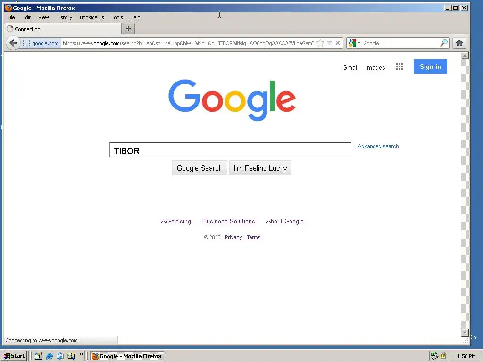Click the google.com site identity badge

click(x=41, y=43)
